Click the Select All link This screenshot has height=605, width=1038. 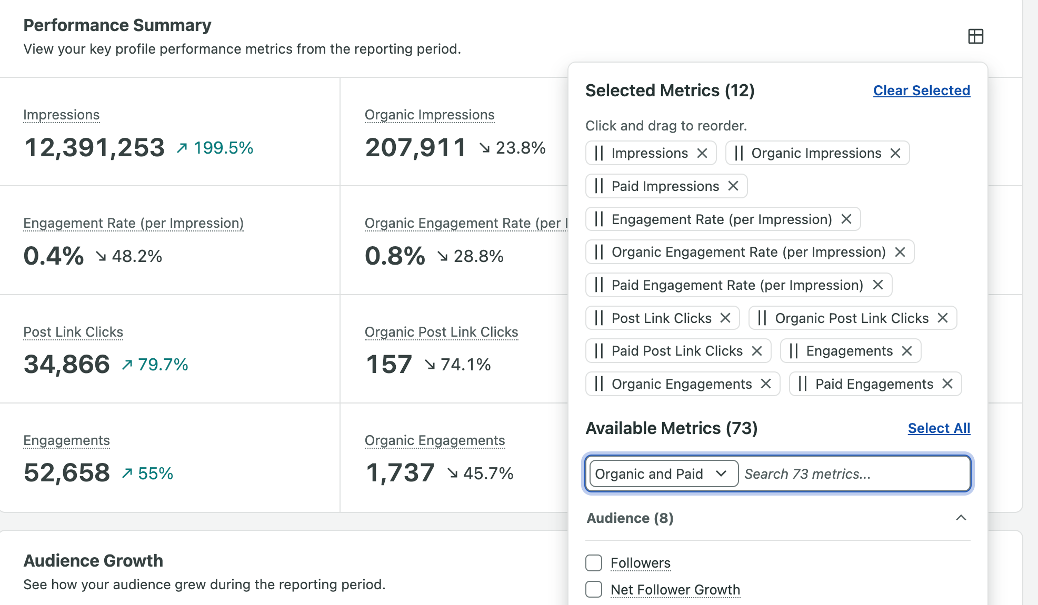coord(939,428)
